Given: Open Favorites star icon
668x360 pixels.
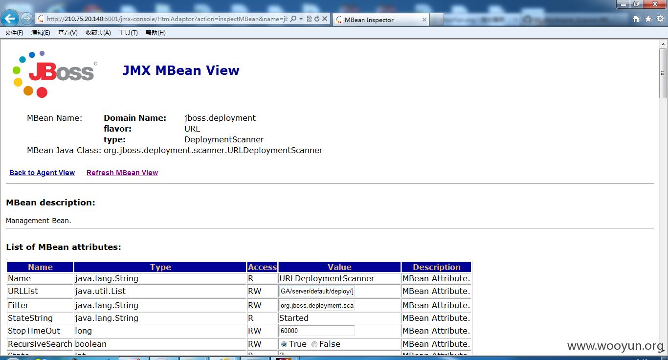Looking at the screenshot, I should coord(648,19).
